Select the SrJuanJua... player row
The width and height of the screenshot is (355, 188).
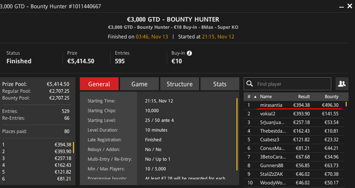294,123
